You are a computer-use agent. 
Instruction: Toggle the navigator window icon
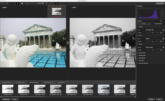pyautogui.click(x=57, y=4)
